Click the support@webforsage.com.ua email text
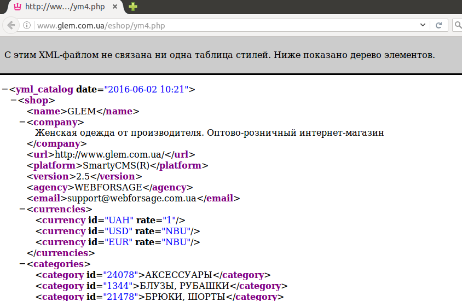 tap(132, 199)
